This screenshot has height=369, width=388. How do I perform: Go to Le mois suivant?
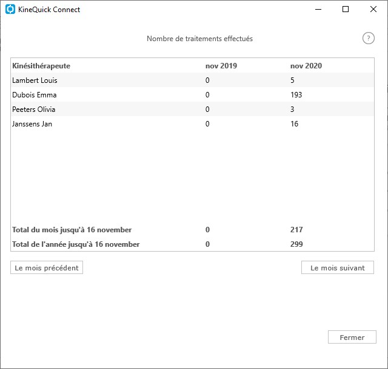point(338,268)
